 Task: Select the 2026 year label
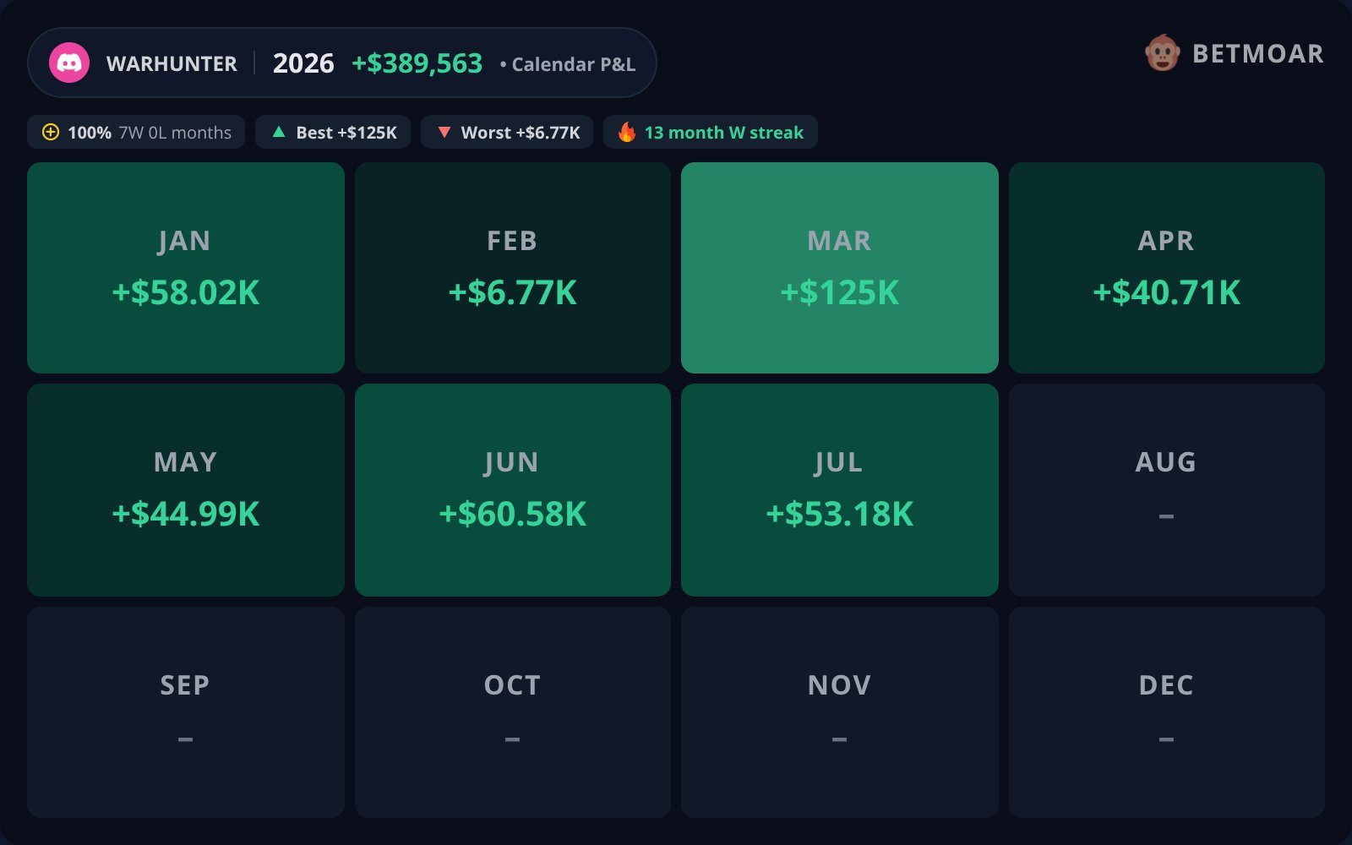[x=303, y=63]
